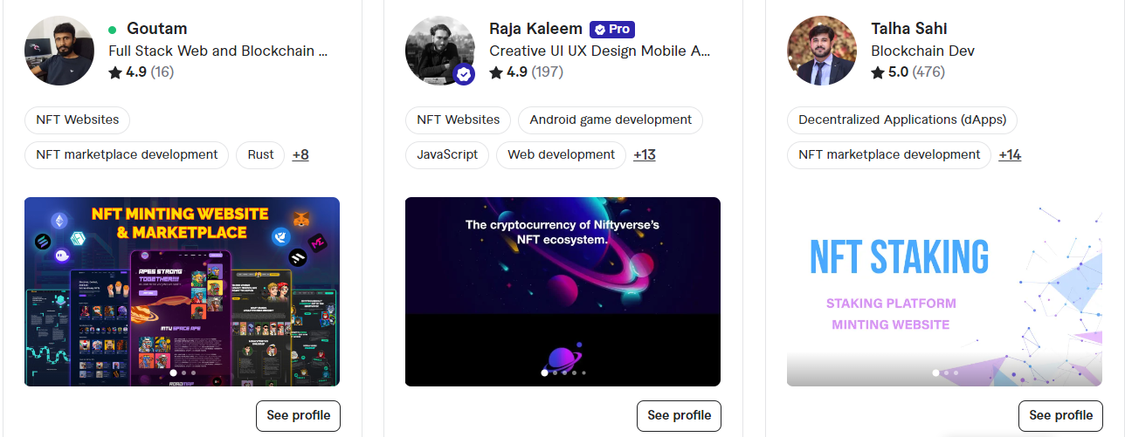
Task: Choose the Decentralized Applications (dApps) tag
Action: (902, 120)
